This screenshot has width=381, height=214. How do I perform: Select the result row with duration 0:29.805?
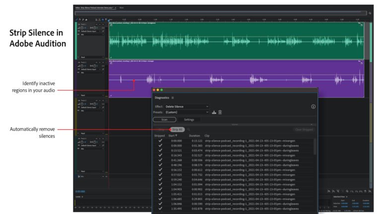tap(233, 199)
